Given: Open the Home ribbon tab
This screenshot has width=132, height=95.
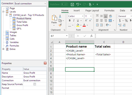Looking at the screenshot, I should [x=65, y=11].
